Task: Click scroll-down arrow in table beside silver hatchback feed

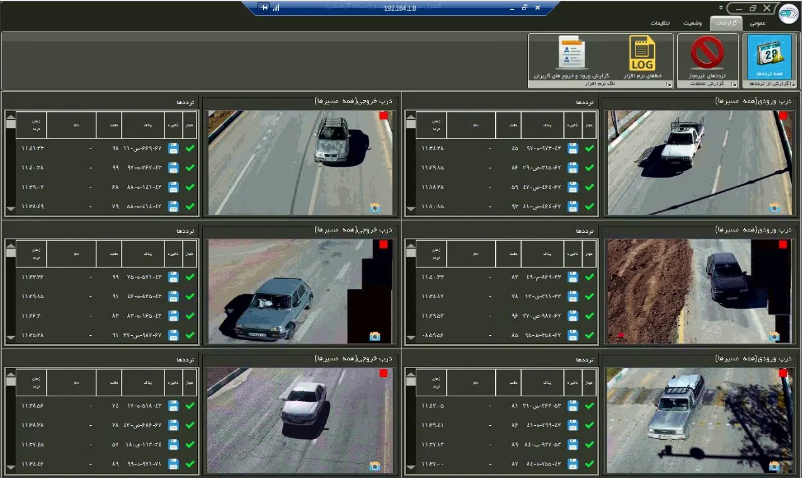Action: click(x=10, y=209)
